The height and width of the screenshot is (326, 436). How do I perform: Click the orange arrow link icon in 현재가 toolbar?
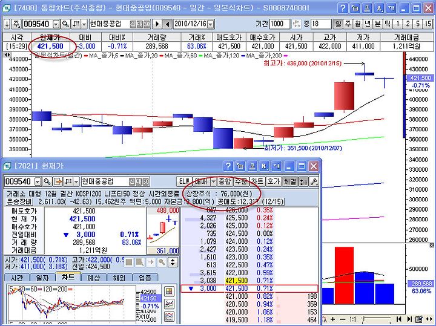click(58, 181)
